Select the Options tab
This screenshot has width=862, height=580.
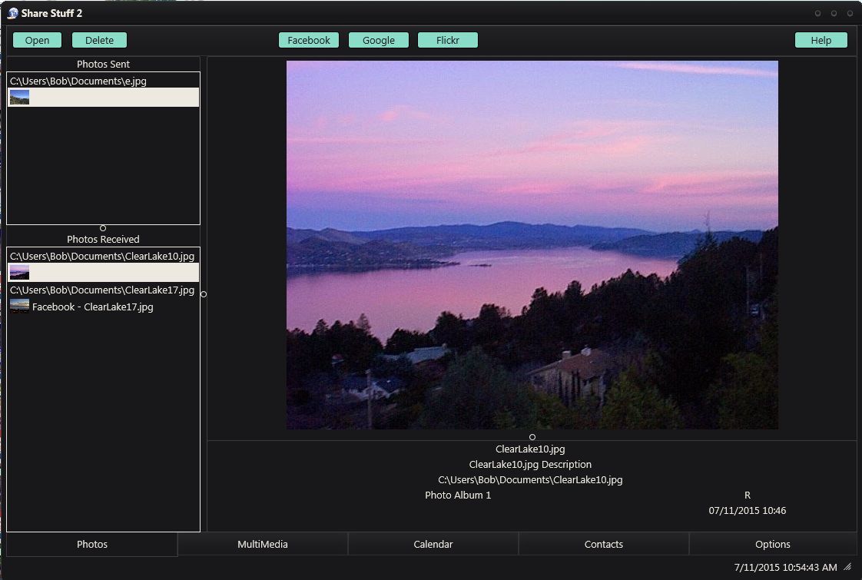pos(773,544)
